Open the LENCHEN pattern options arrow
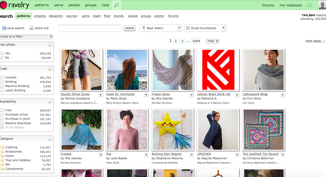 pos(237,154)
